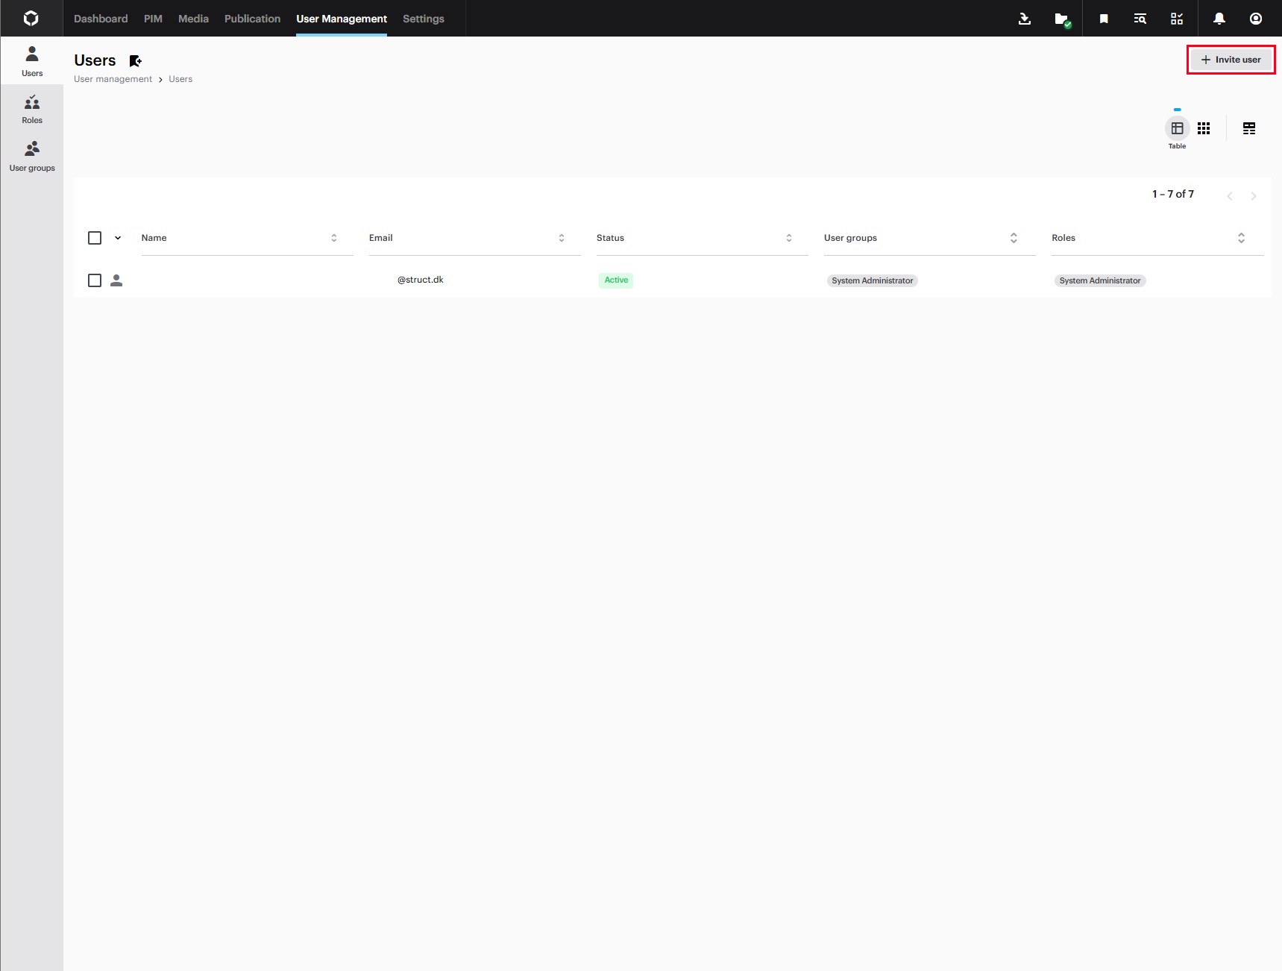
Task: Expand the selection options chevron next to header checkbox
Action: [118, 238]
